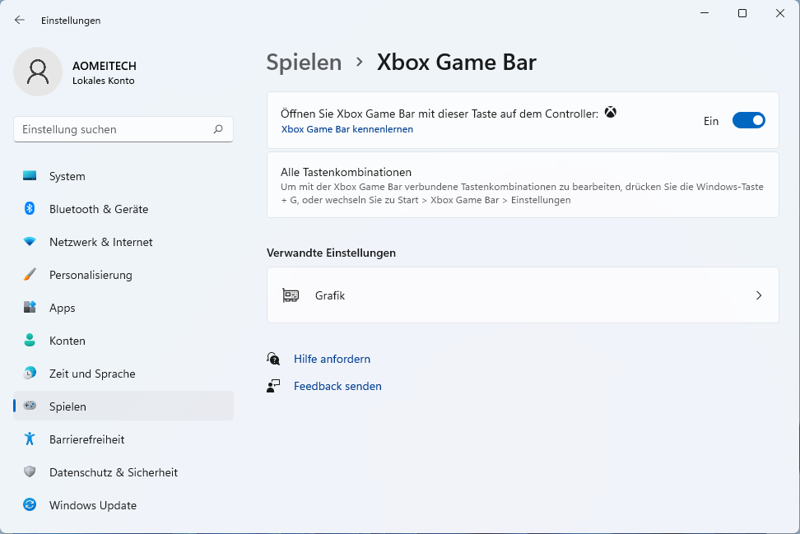This screenshot has height=534, width=800.
Task: Click the Zeit und Sprache clock icon
Action: (x=30, y=374)
